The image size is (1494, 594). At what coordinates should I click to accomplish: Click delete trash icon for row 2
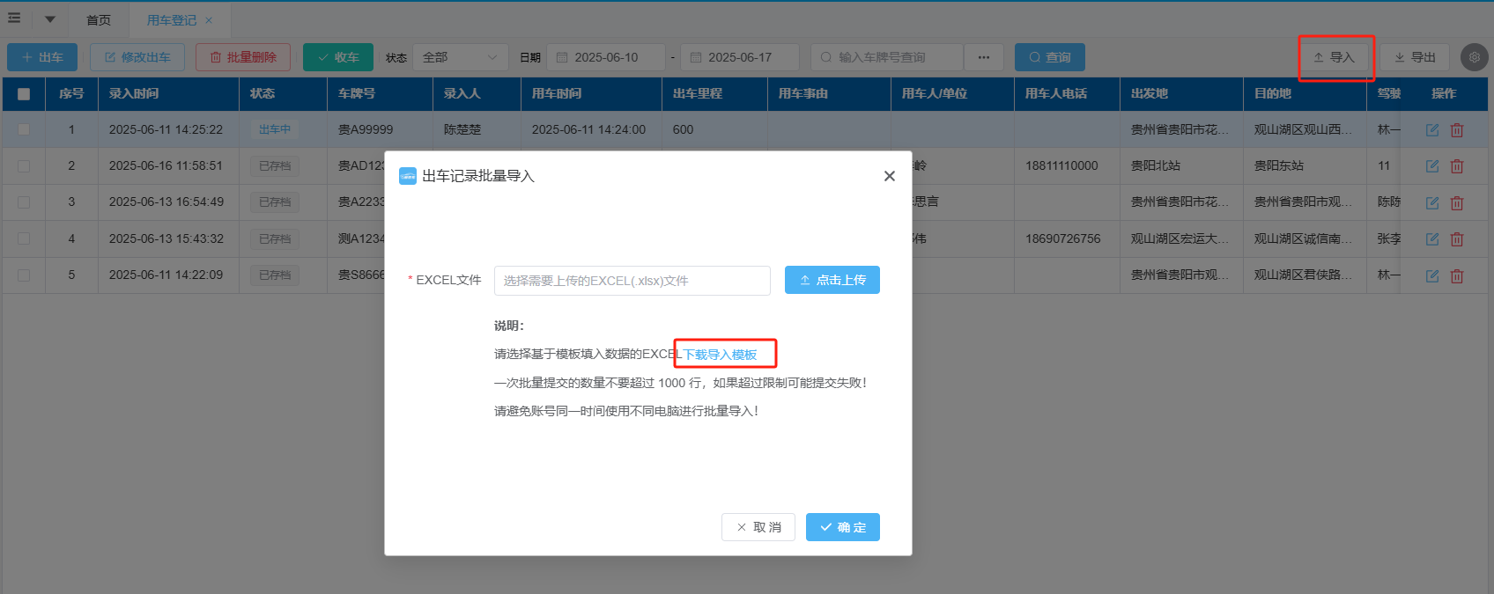coord(1457,166)
